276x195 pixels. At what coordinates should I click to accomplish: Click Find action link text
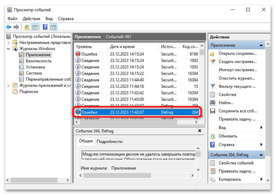coord(226,103)
